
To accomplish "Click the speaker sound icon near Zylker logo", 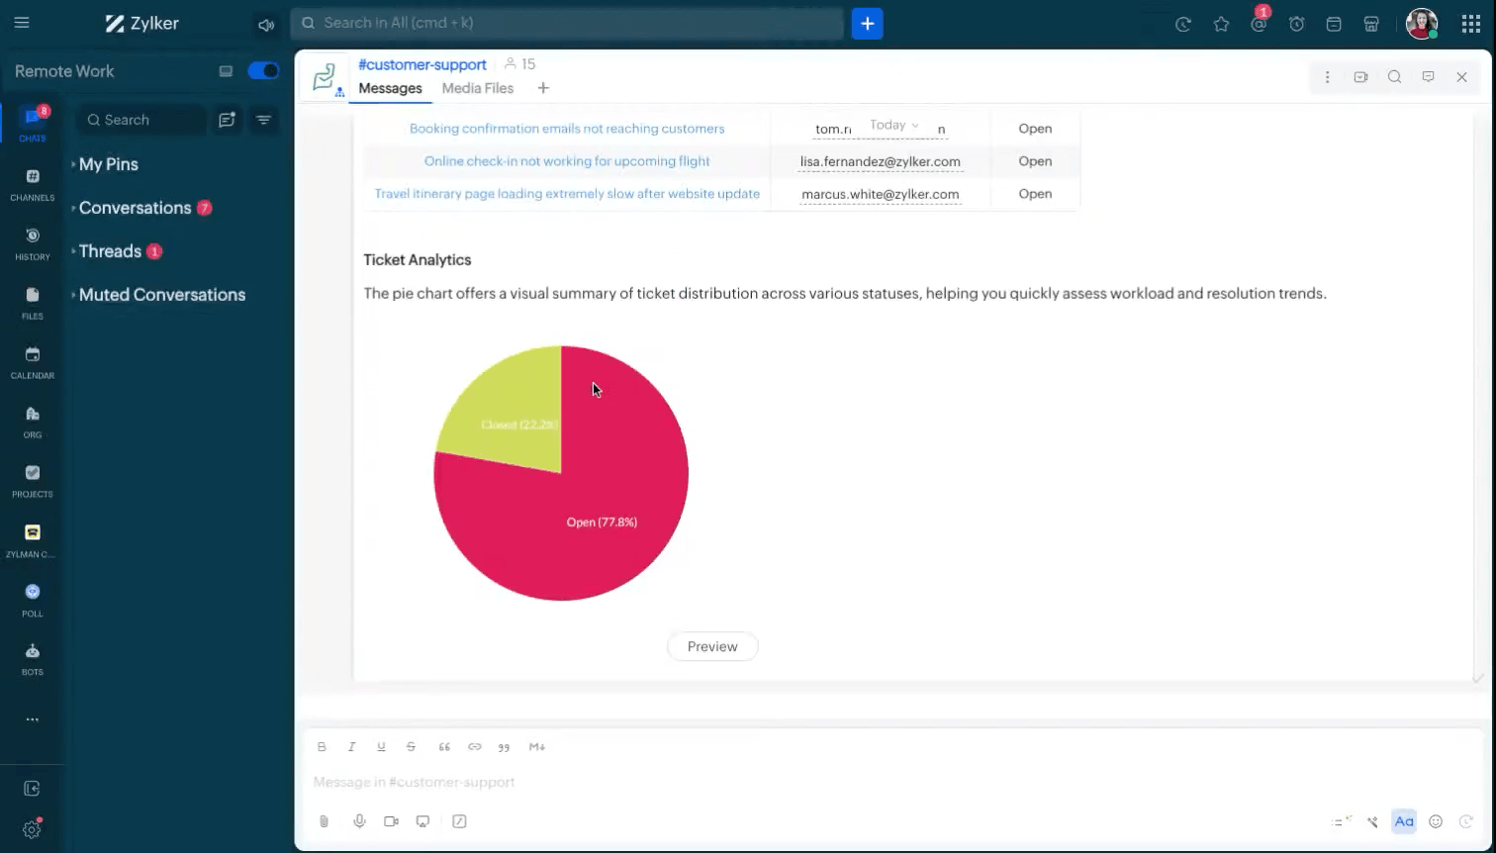I will (x=265, y=25).
